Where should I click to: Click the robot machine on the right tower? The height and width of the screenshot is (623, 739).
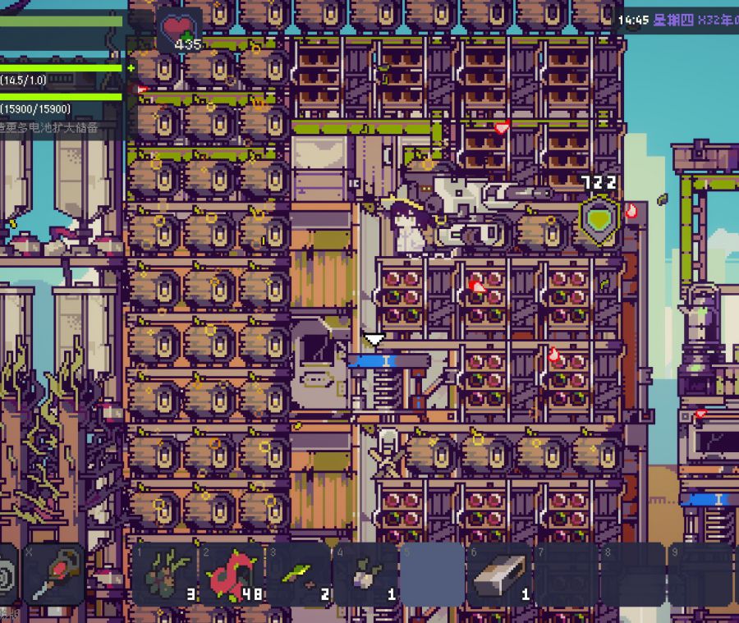point(702,339)
